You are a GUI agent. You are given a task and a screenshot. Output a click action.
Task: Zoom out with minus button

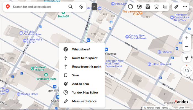[x=187, y=46]
